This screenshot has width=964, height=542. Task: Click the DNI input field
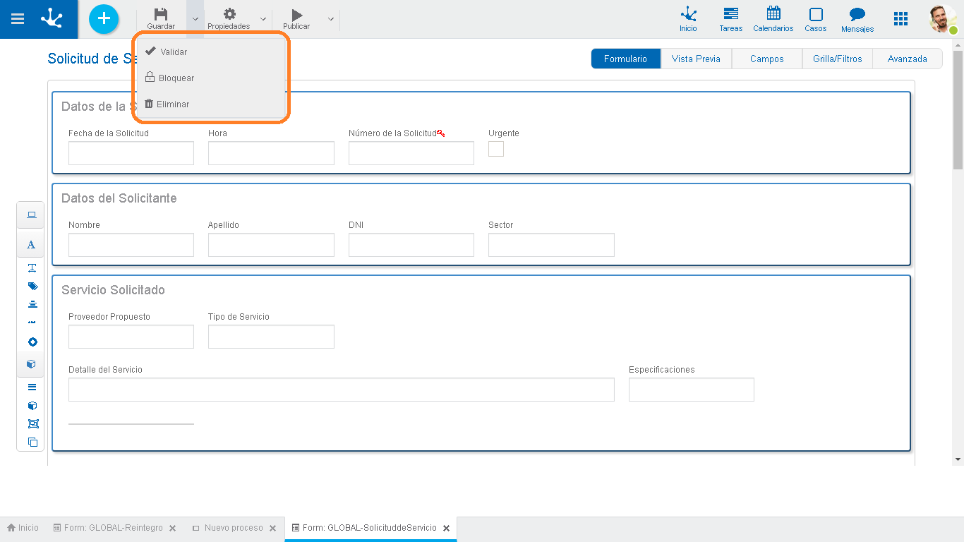(411, 245)
